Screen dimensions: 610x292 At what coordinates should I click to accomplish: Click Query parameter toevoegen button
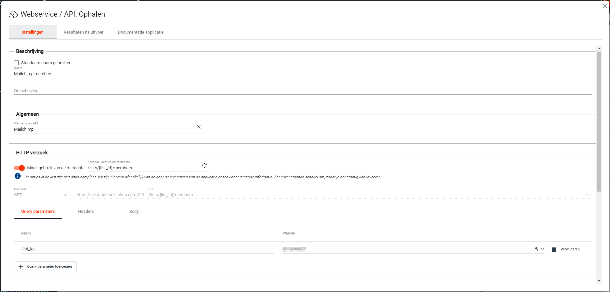coord(46,267)
